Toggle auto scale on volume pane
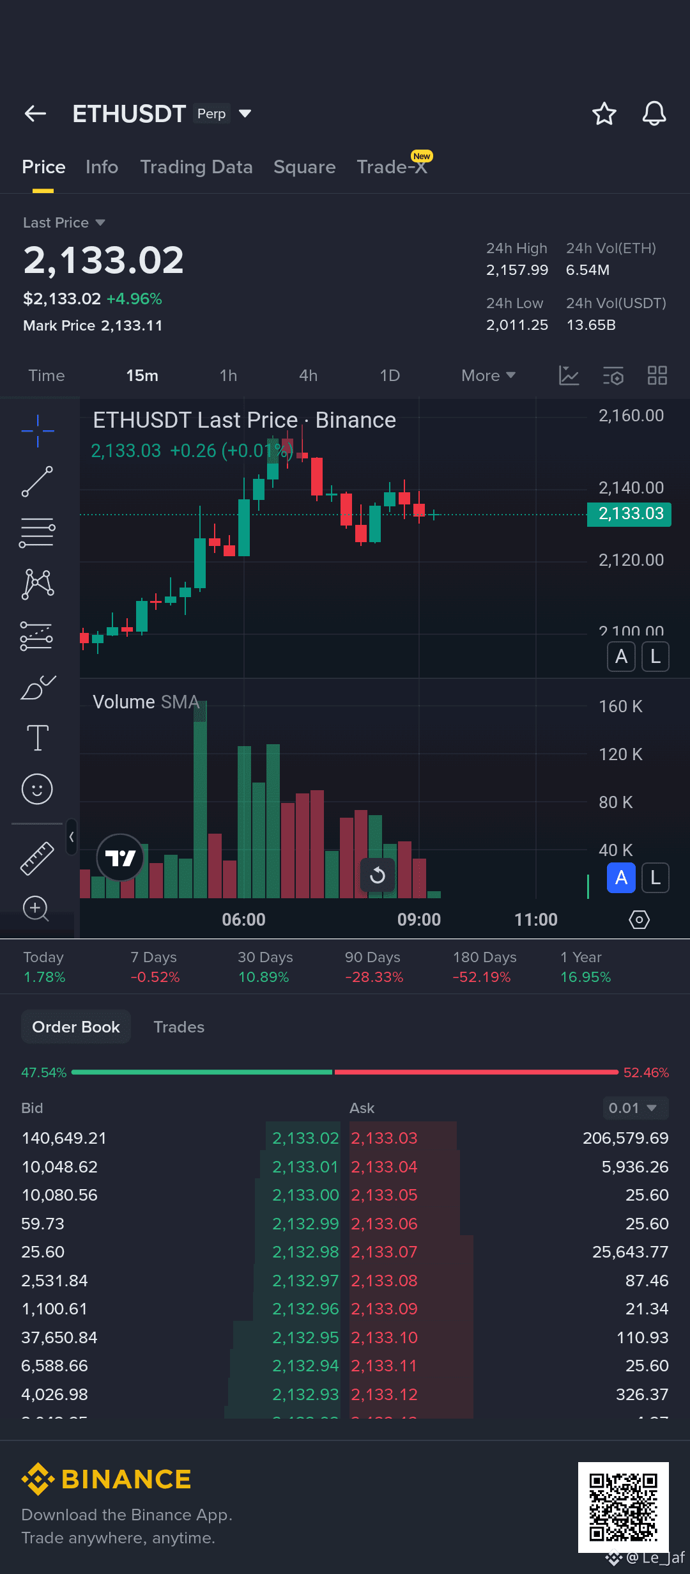 pyautogui.click(x=621, y=878)
